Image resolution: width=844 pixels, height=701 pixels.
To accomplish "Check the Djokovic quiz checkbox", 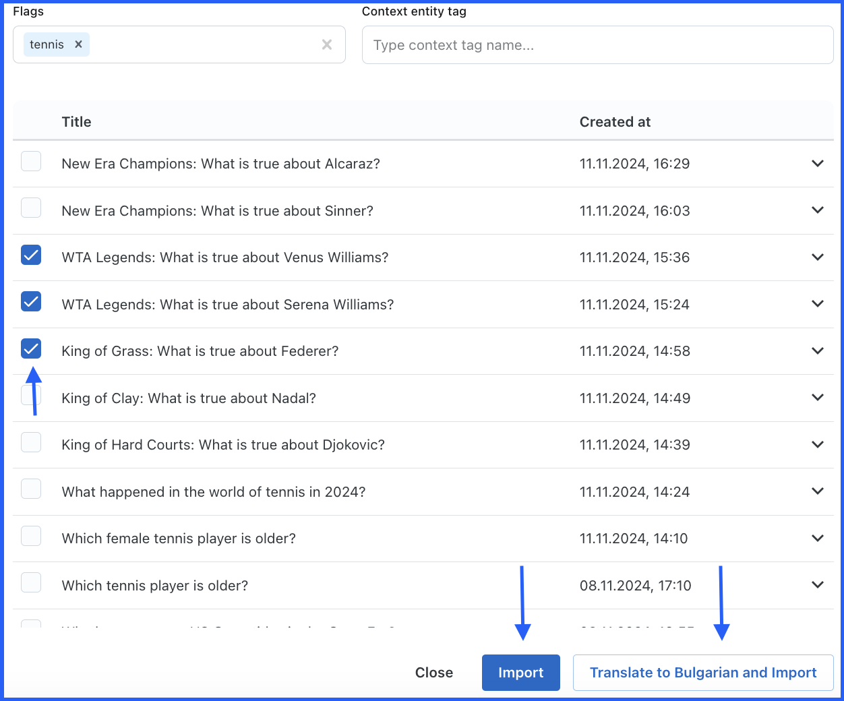I will pyautogui.click(x=31, y=442).
